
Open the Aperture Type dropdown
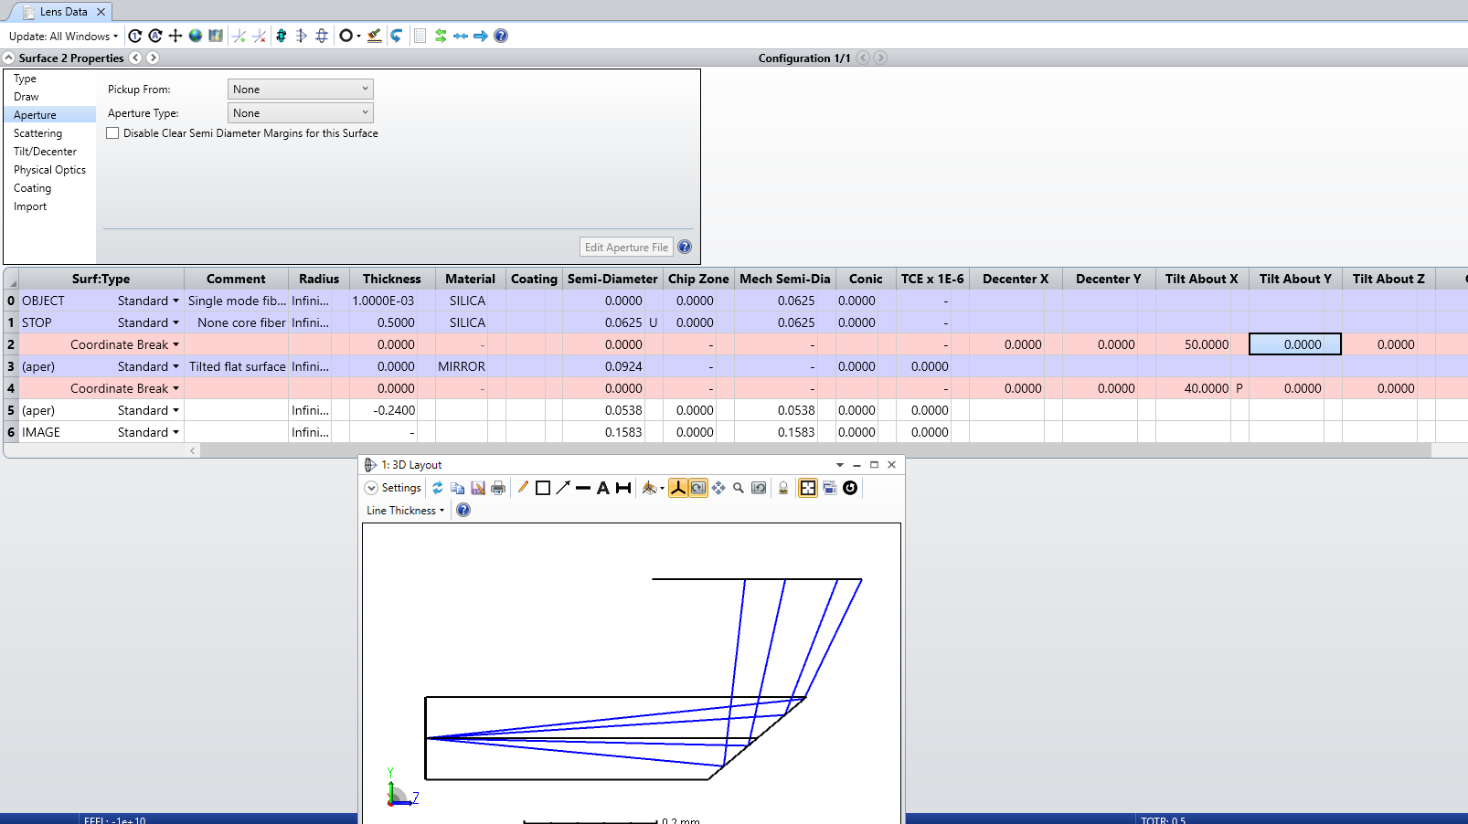point(300,113)
